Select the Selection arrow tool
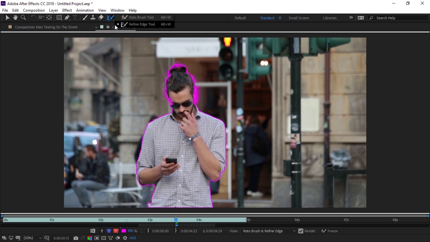This screenshot has height=242, width=430. click(7, 17)
